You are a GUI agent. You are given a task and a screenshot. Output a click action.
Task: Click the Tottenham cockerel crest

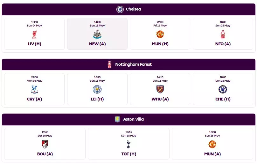[x=129, y=145]
